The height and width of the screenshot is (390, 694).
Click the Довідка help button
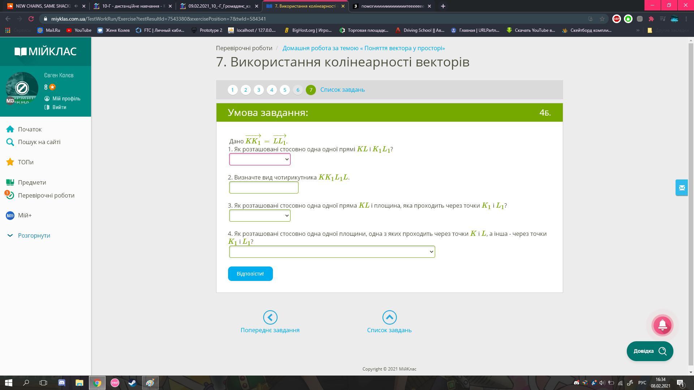[x=650, y=351]
